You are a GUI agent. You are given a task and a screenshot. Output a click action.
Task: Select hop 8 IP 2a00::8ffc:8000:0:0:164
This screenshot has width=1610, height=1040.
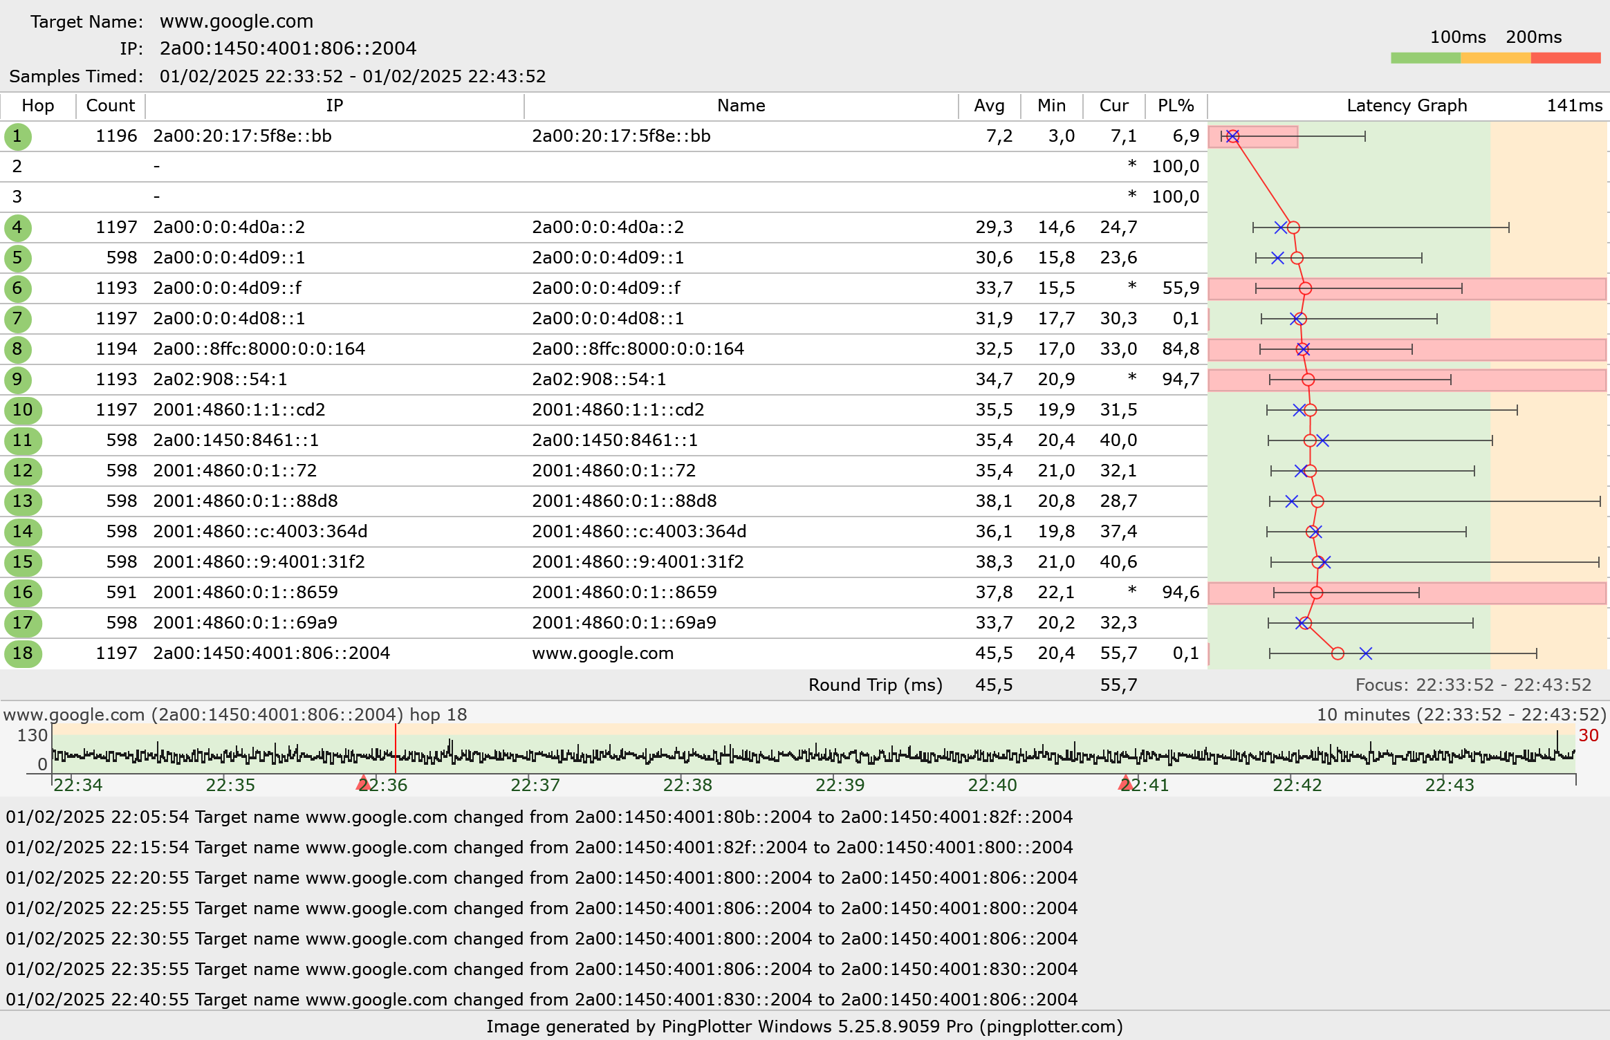coord(259,349)
